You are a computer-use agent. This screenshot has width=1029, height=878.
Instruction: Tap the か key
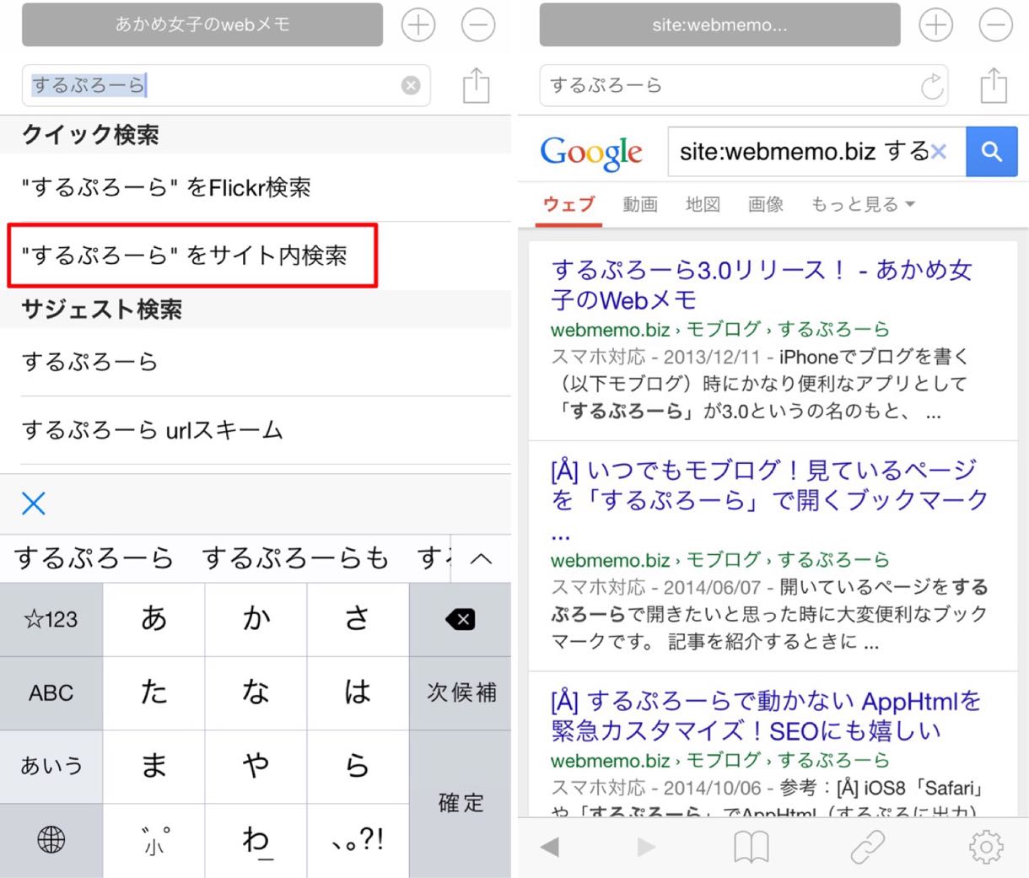(256, 620)
